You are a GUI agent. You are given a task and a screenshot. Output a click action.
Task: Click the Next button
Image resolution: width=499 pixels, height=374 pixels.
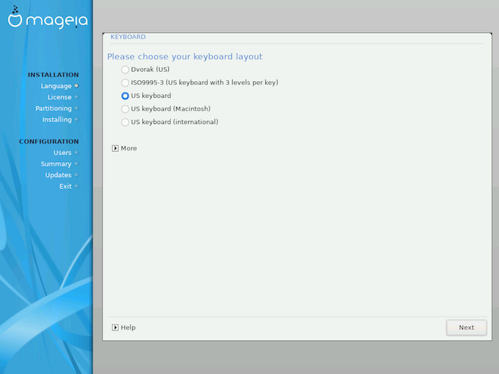(x=466, y=328)
